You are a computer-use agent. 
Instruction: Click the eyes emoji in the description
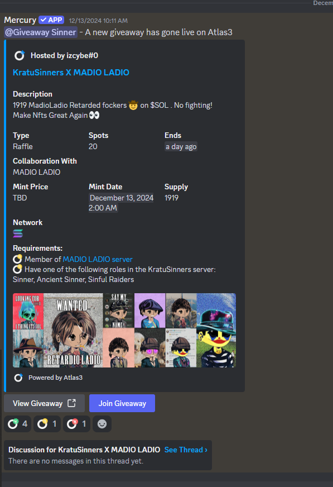point(94,115)
